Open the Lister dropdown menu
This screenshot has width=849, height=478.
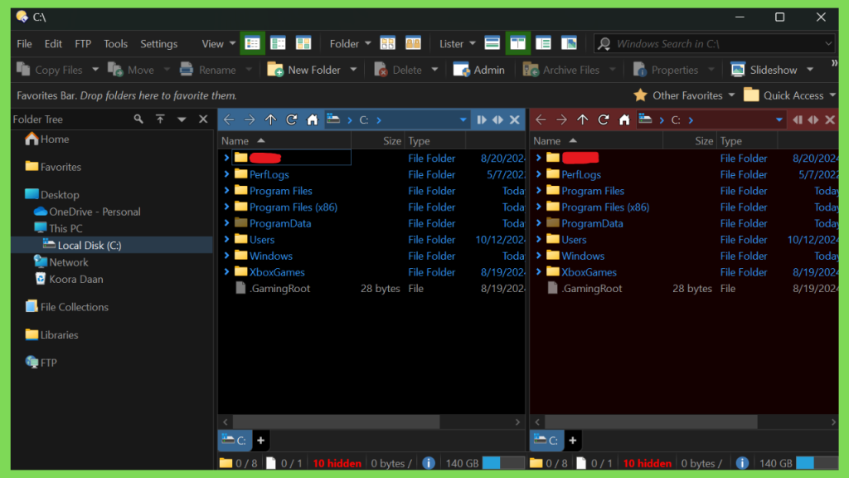pos(457,44)
